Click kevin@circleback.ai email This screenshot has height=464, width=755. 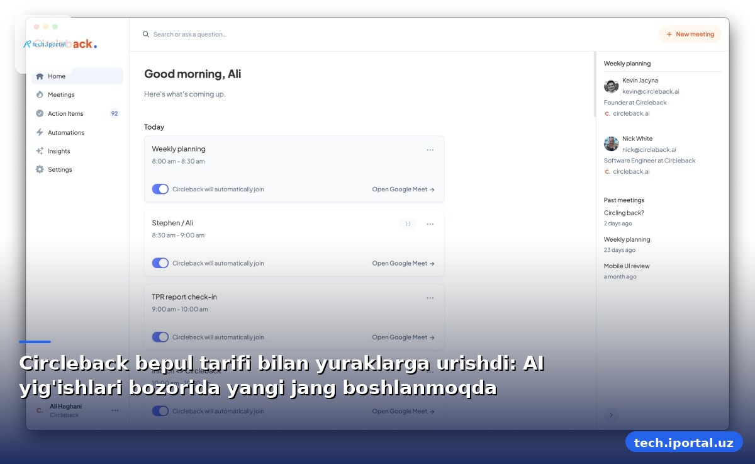[x=651, y=91]
